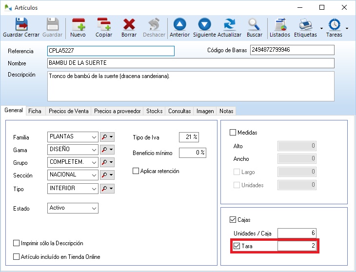356x272 pixels.
Task: Expand the Estado dropdown
Action: click(94, 208)
